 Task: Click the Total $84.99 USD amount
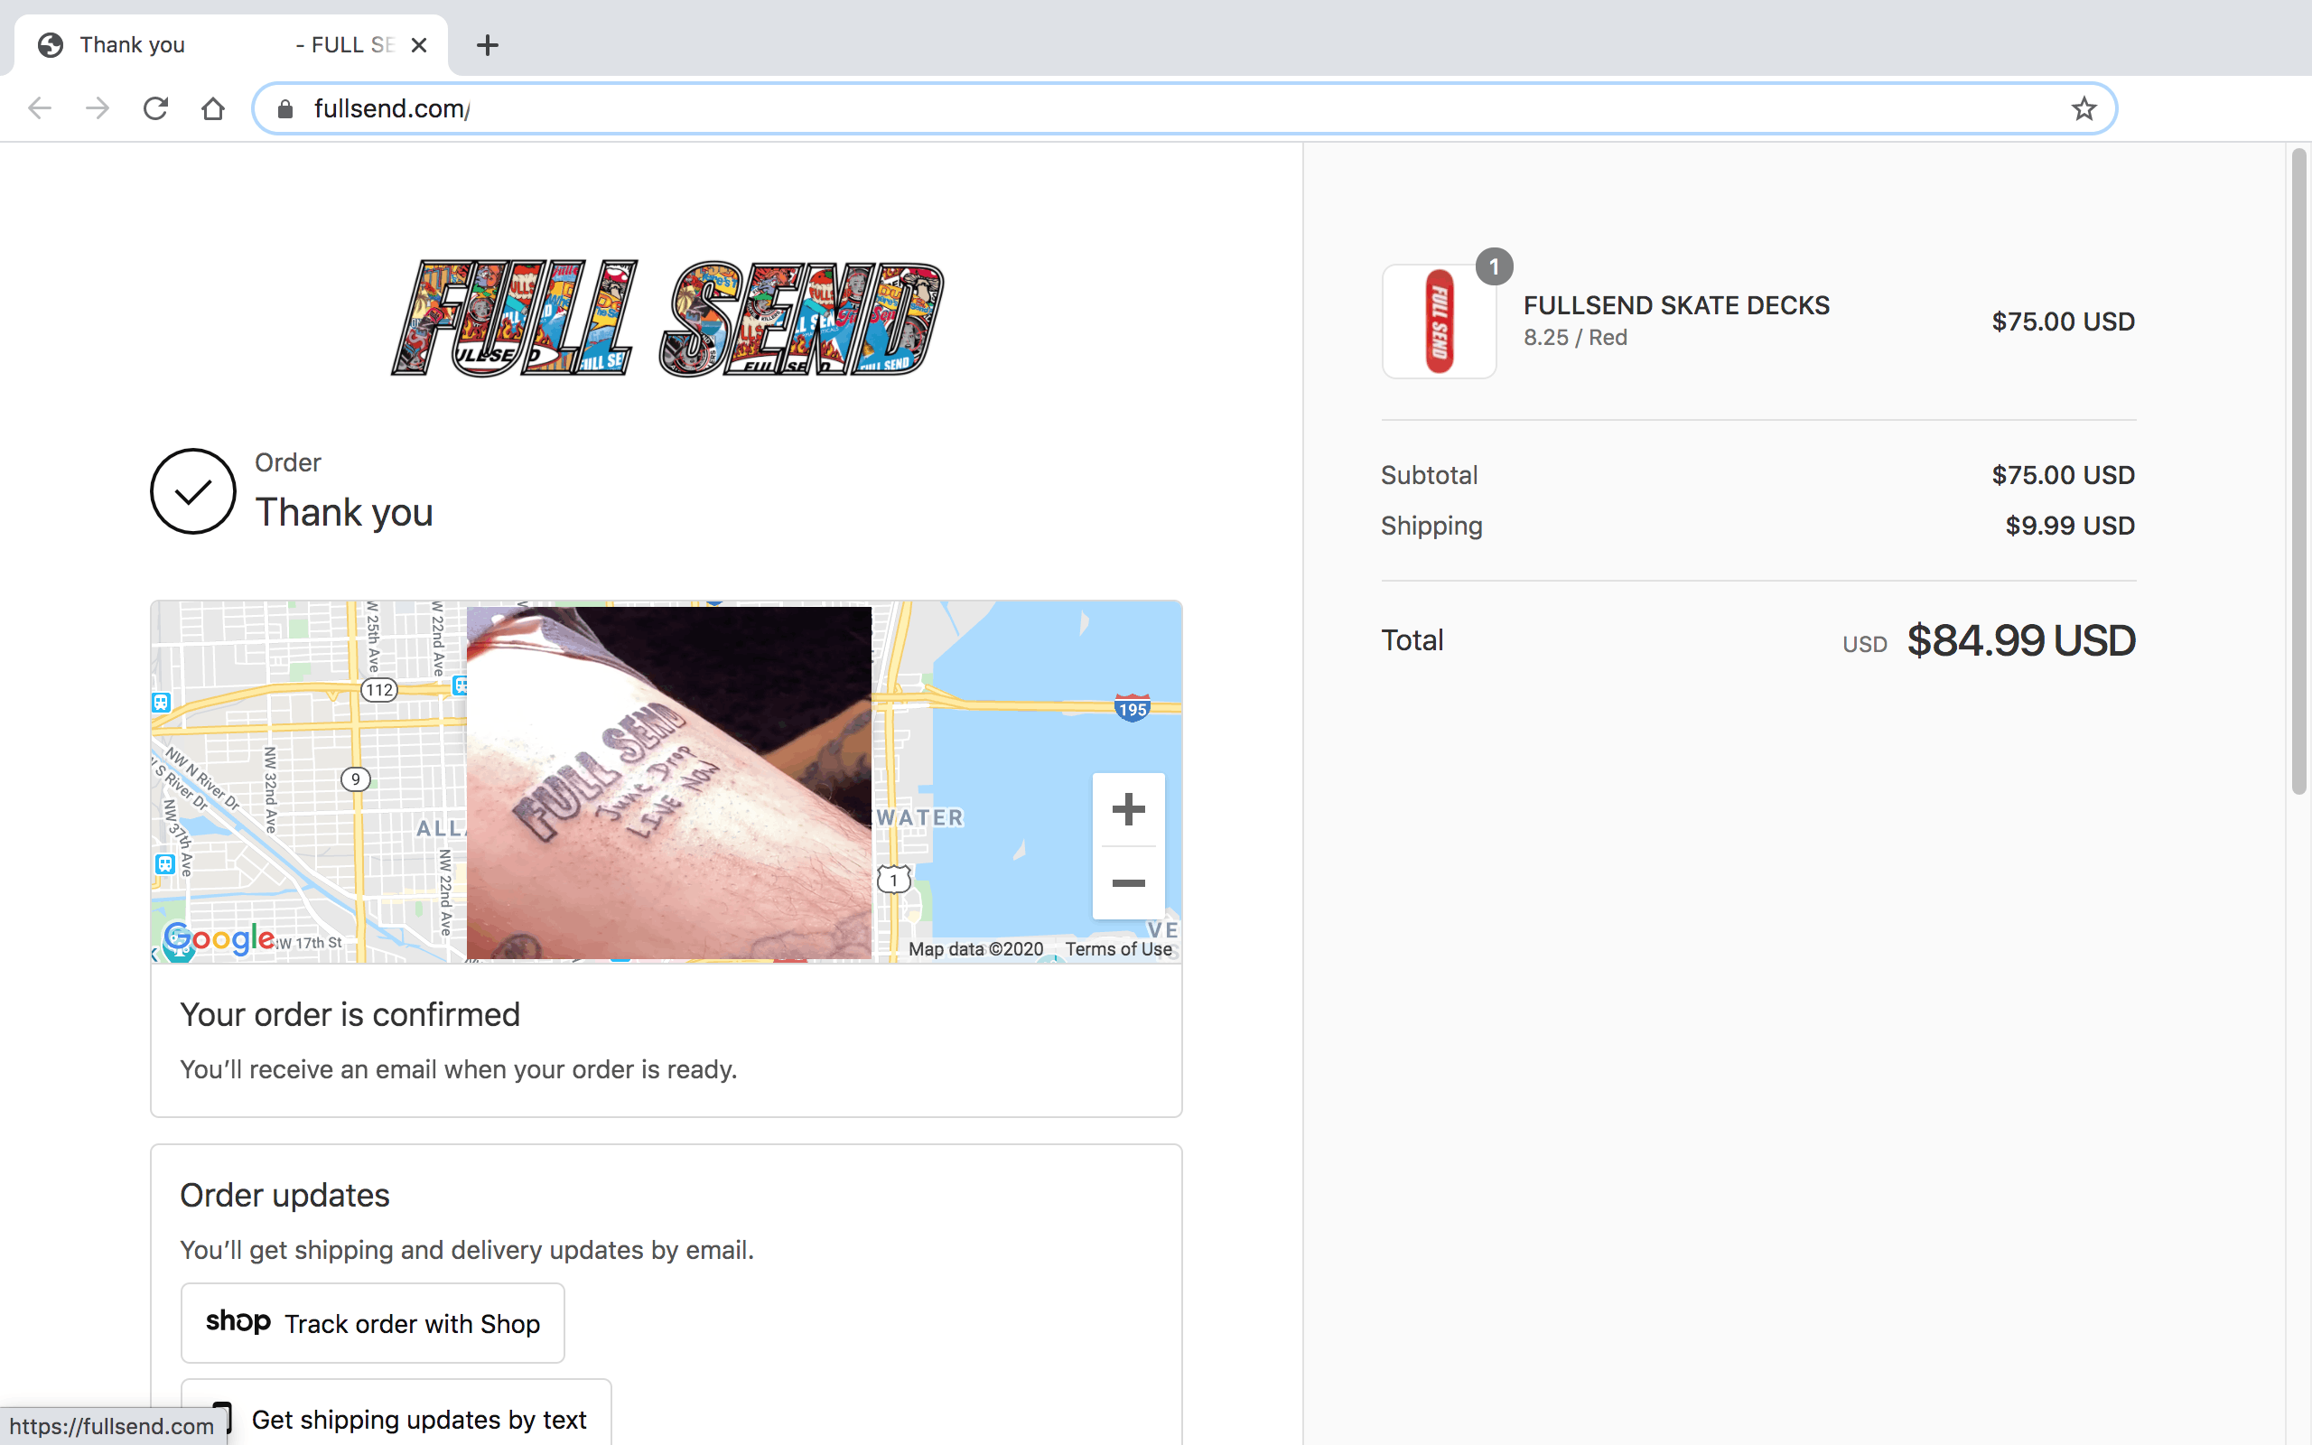[2020, 640]
